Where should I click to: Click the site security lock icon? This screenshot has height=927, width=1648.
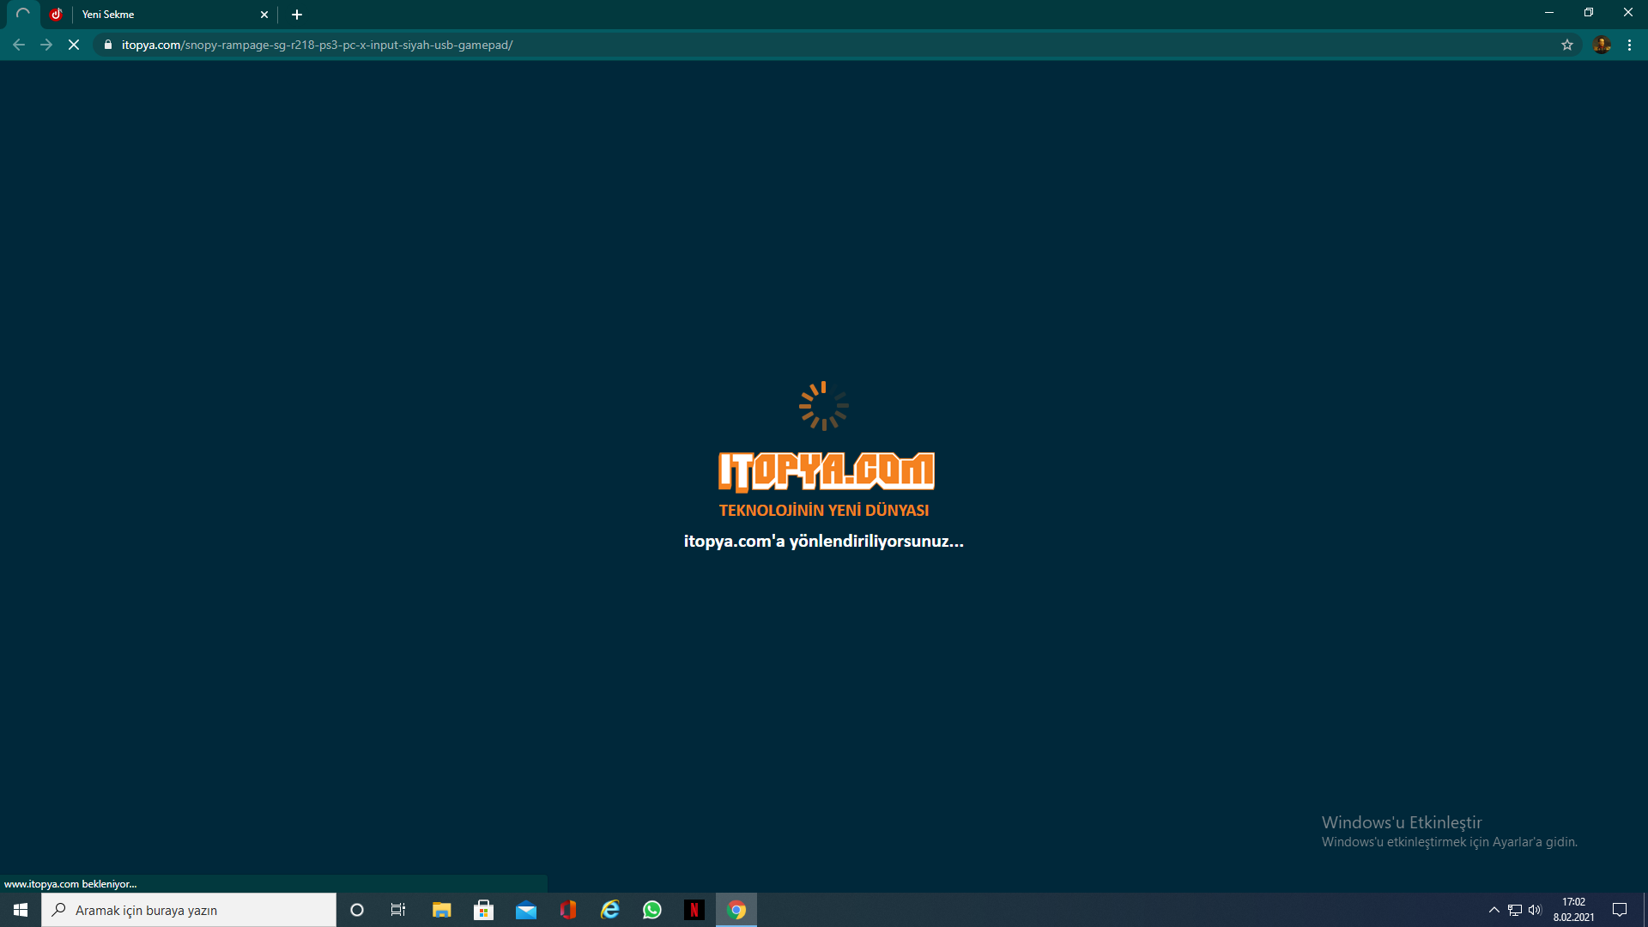tap(107, 45)
